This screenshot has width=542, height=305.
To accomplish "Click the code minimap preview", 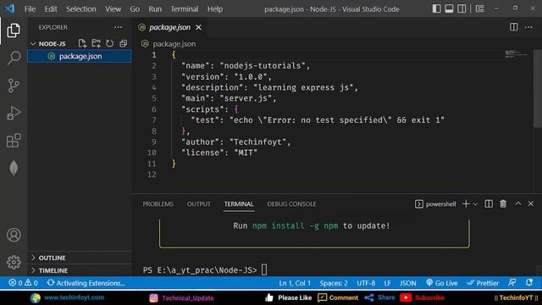I will [x=516, y=54].
